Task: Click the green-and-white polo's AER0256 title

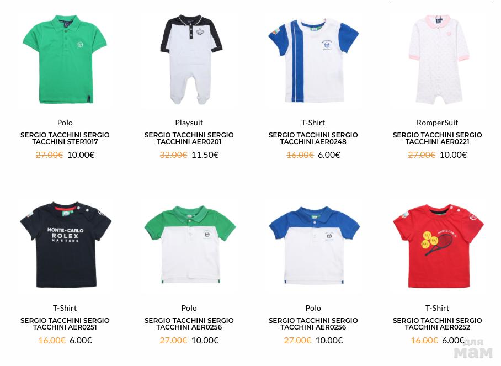Action: coord(189,324)
